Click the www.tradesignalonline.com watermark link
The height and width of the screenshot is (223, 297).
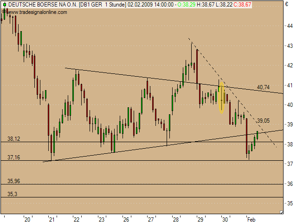pyautogui.click(x=37, y=13)
